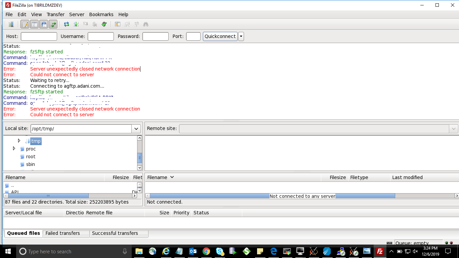Open the Quickconnect history dropdown arrow
459x258 pixels.
tap(241, 36)
